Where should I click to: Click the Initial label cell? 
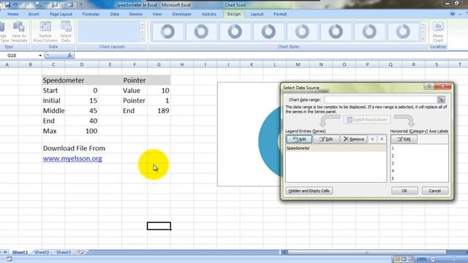coord(53,101)
